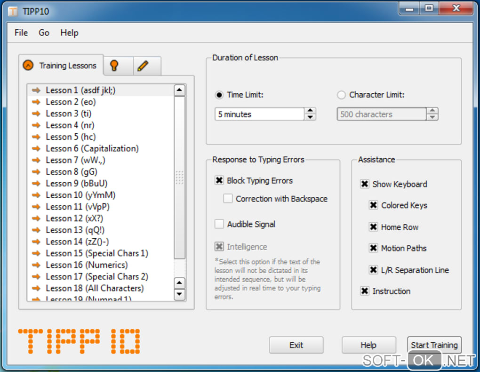
Task: Click the Start Training button
Action: click(x=434, y=345)
